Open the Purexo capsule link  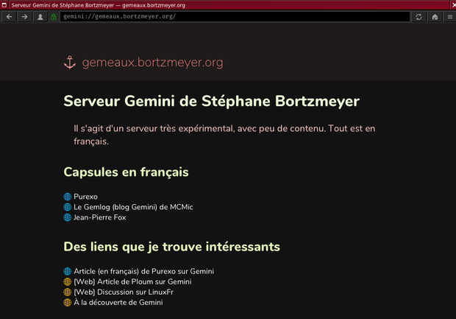pos(85,197)
